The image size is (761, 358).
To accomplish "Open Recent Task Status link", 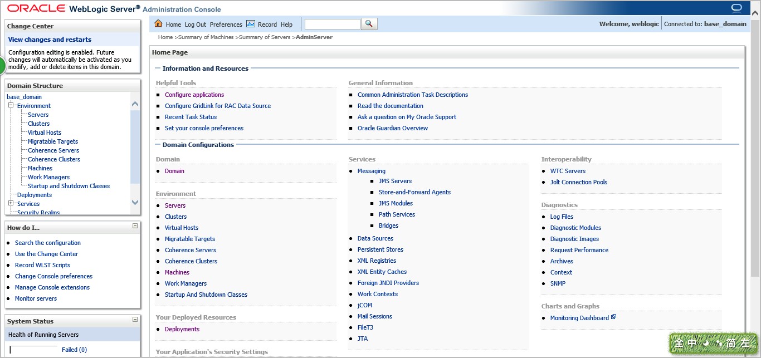I will click(x=191, y=117).
